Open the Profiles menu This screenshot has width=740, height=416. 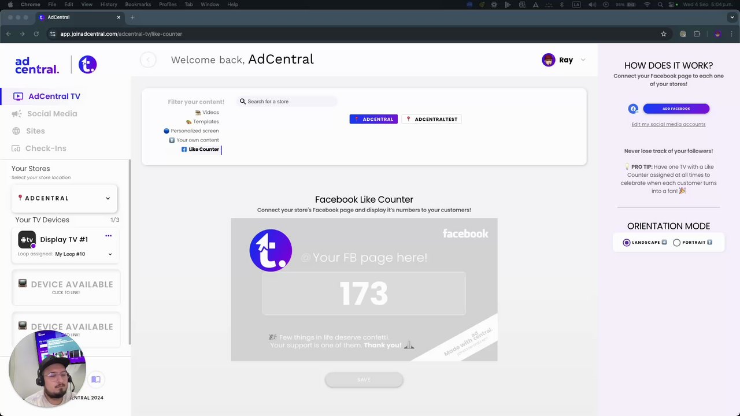168,5
